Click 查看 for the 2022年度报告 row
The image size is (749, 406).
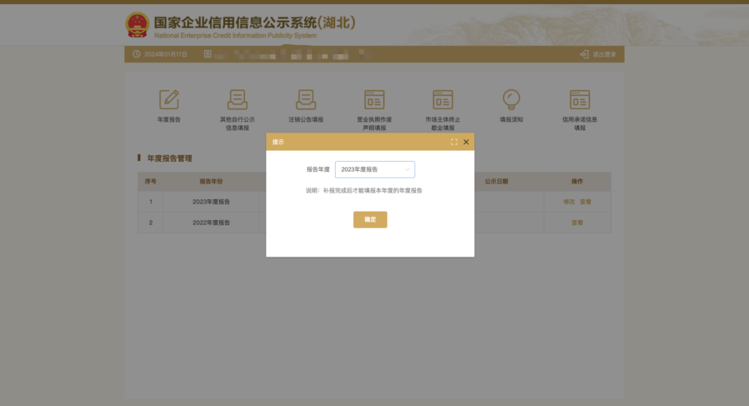click(x=577, y=223)
